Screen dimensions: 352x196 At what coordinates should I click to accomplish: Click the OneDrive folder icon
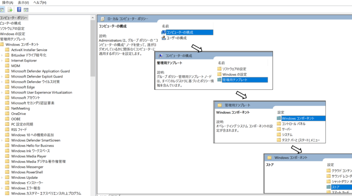click(x=7, y=113)
